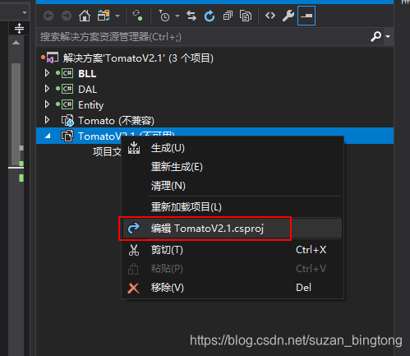Click the editor vertical scrollbar thumb
Image resolution: width=410 pixels, height=356 pixels.
[16, 114]
